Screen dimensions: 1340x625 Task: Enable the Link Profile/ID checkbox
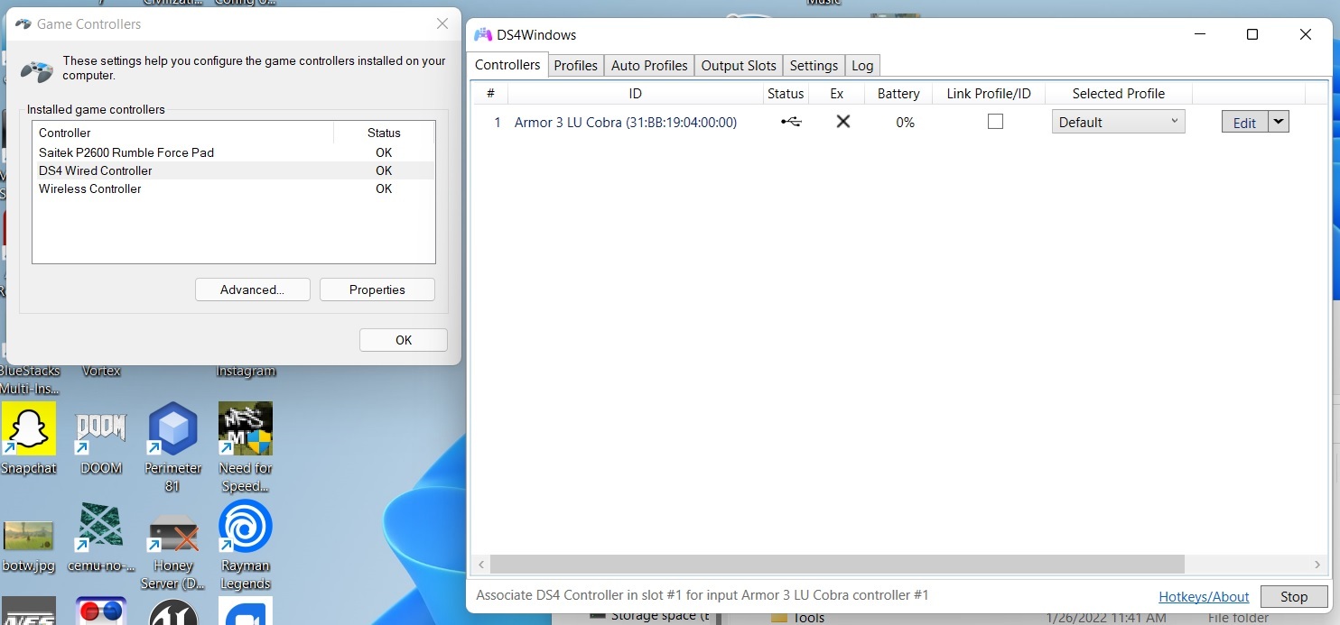(x=995, y=122)
